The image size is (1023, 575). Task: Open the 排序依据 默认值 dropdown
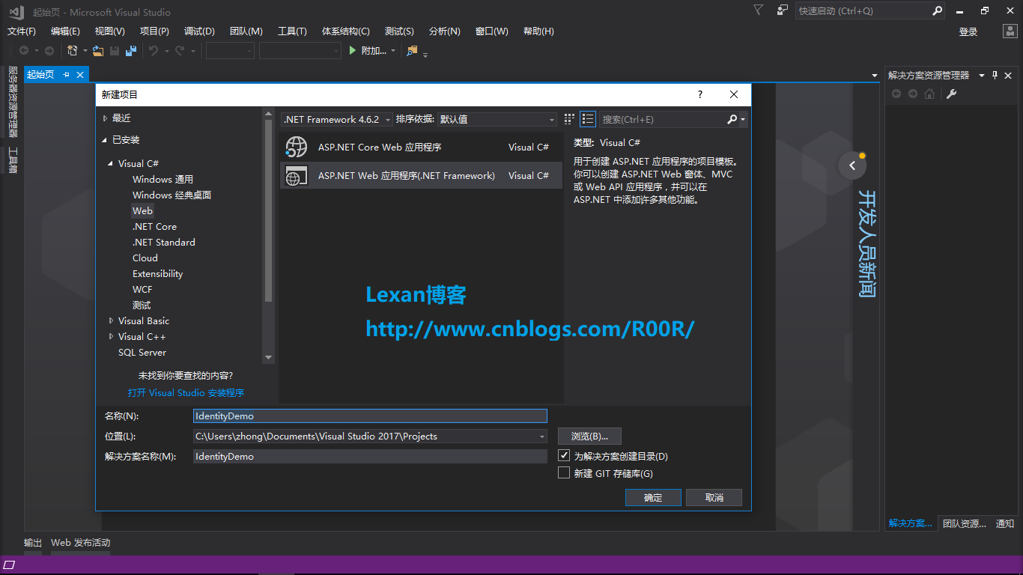pos(497,119)
